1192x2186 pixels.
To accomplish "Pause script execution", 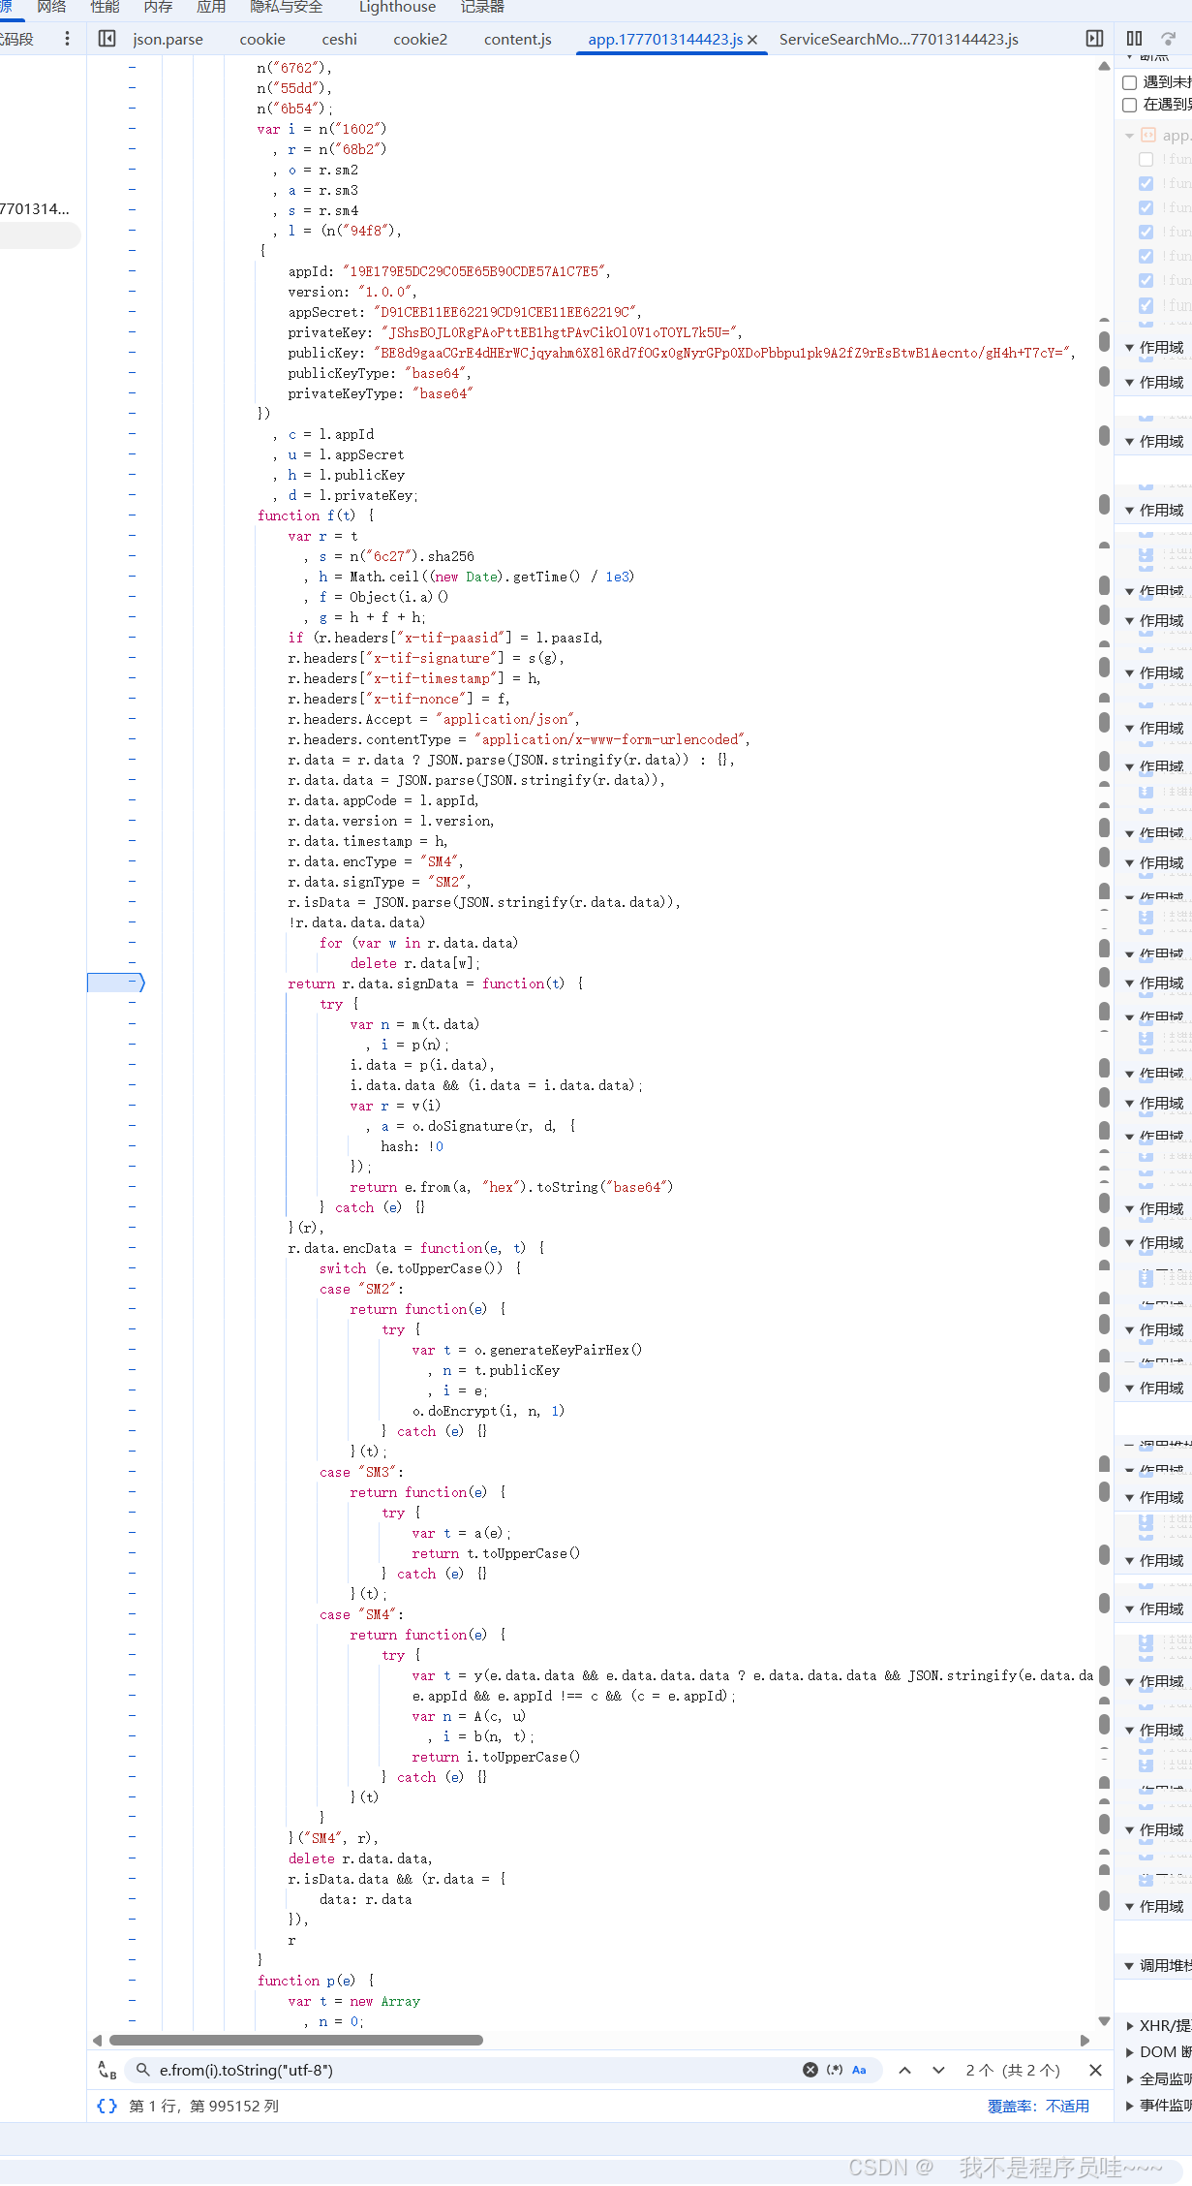I will (x=1134, y=39).
